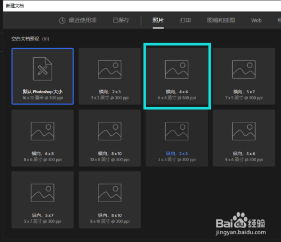Select the 纵向, 8x10 preset image icon
281x242 pixels.
(110, 193)
